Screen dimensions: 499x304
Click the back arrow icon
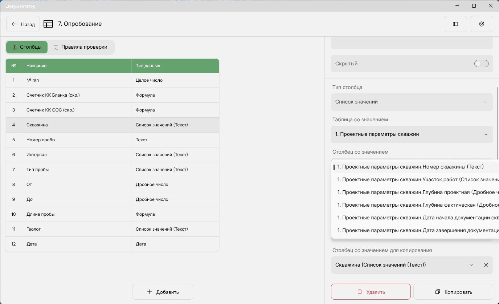tap(14, 24)
